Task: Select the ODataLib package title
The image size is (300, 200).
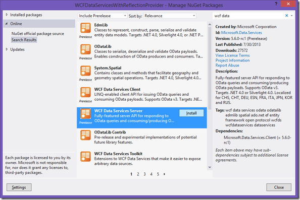Action: coord(103,46)
